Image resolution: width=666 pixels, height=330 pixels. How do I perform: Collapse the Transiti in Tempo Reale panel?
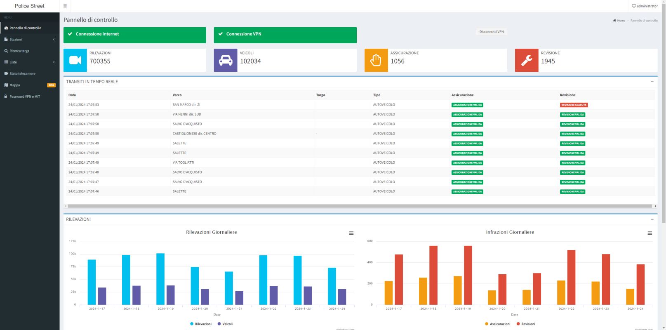click(652, 82)
